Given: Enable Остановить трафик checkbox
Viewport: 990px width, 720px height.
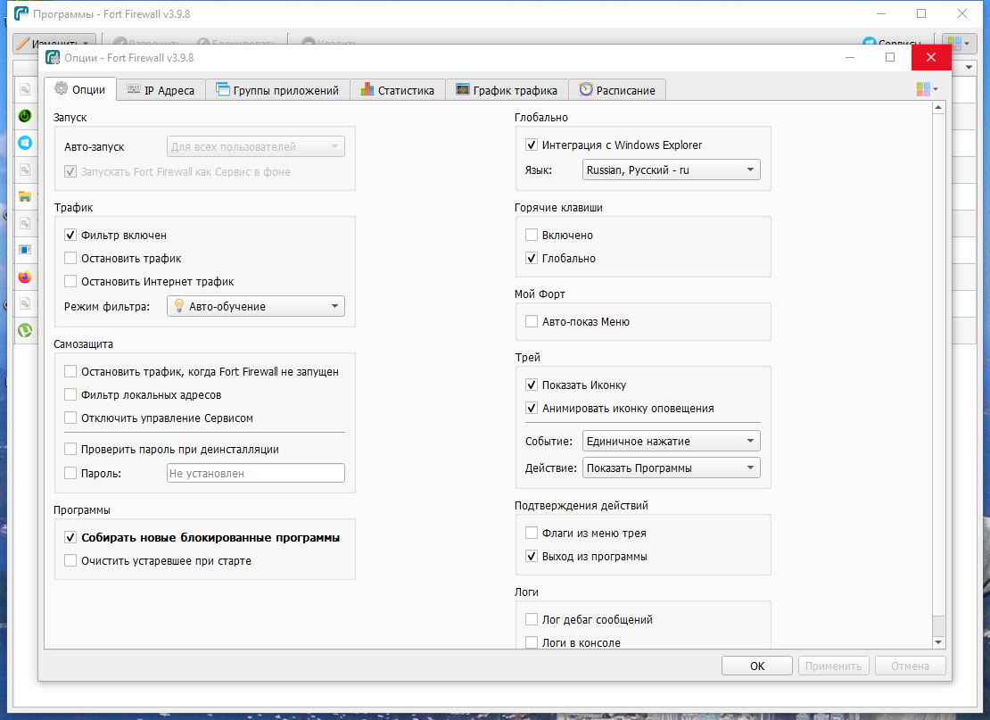Looking at the screenshot, I should pyautogui.click(x=70, y=259).
